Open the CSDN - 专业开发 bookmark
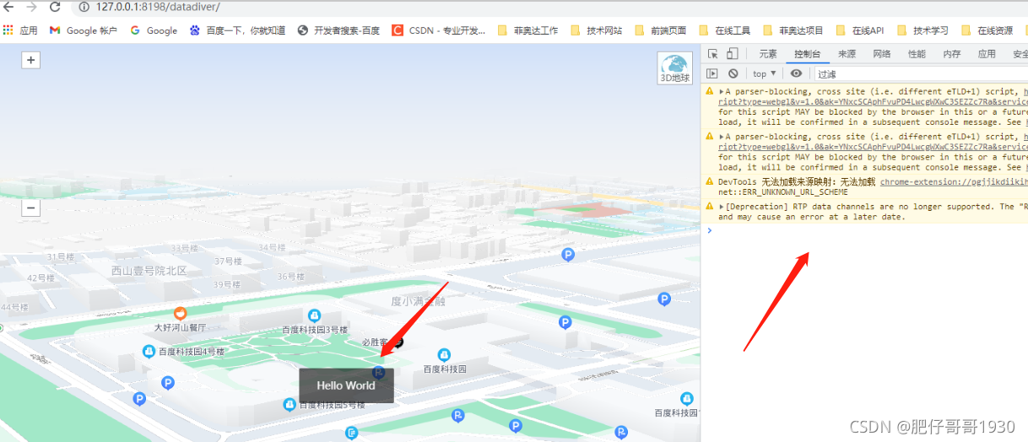 [439, 30]
